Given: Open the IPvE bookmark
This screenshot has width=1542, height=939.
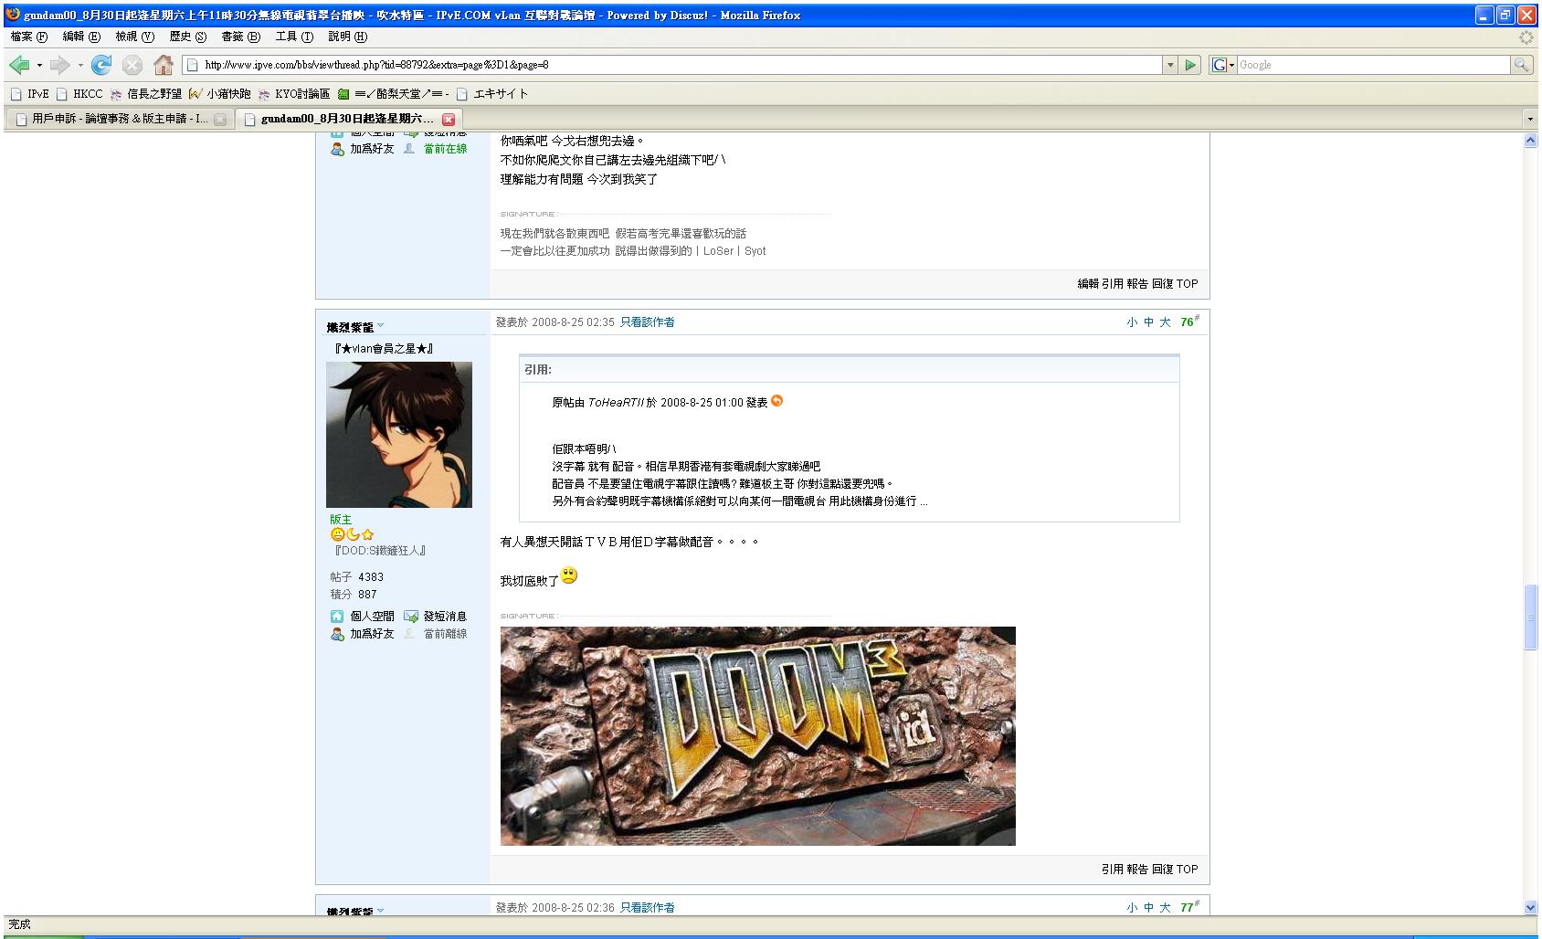Looking at the screenshot, I should (x=29, y=93).
